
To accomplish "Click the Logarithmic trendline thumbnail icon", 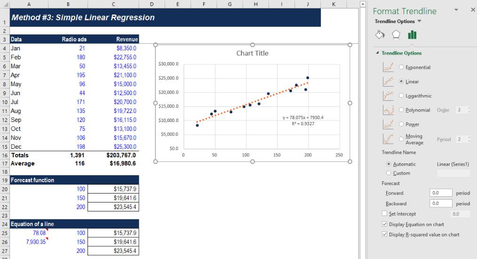I will (x=388, y=96).
